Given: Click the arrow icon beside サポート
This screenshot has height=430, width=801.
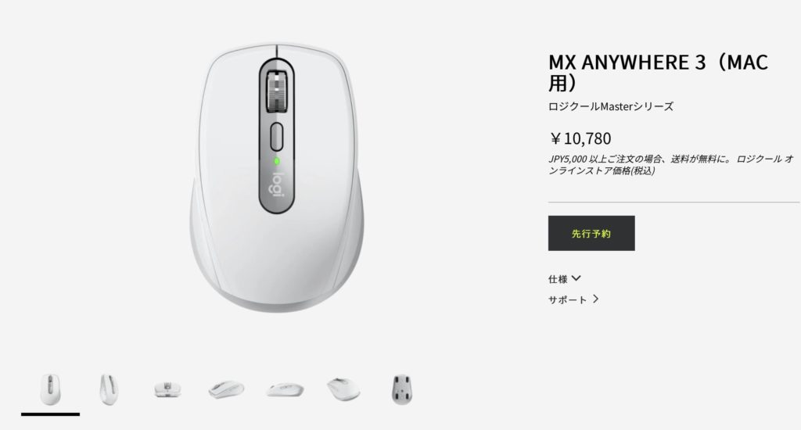Looking at the screenshot, I should coord(595,299).
